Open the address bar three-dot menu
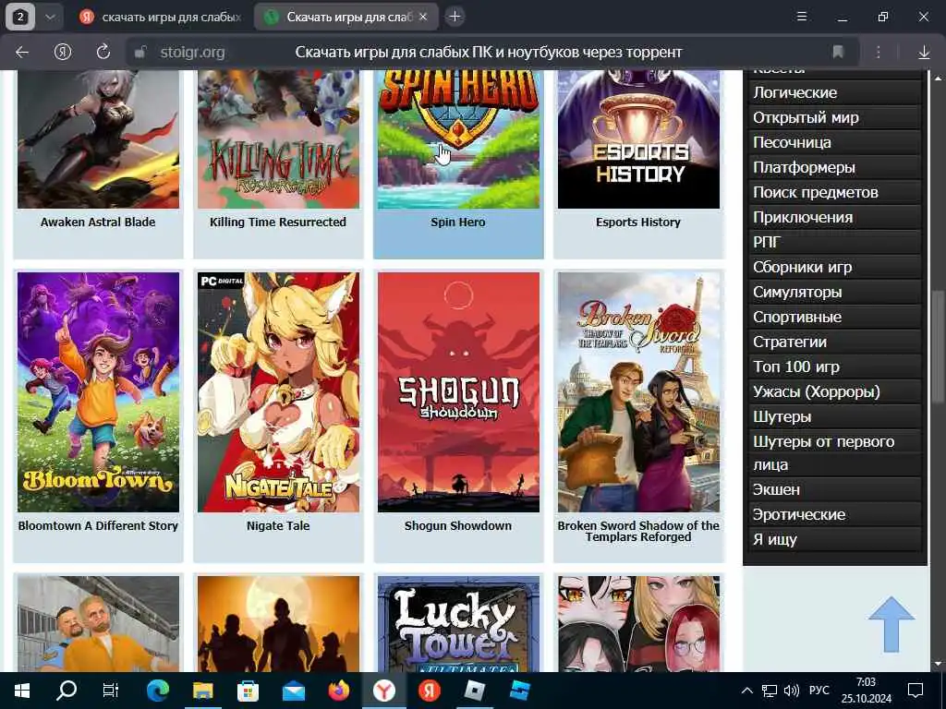This screenshot has width=946, height=709. pyautogui.click(x=879, y=53)
